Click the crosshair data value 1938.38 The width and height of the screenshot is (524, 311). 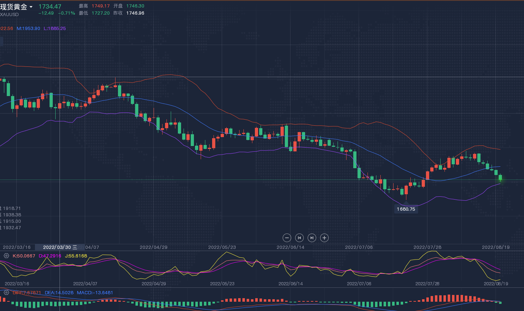pos(12,215)
